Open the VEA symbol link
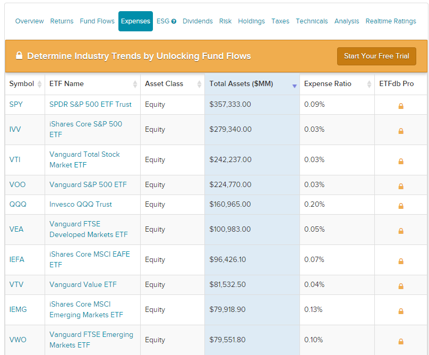Image resolution: width=429 pixels, height=355 pixels. pos(16,229)
